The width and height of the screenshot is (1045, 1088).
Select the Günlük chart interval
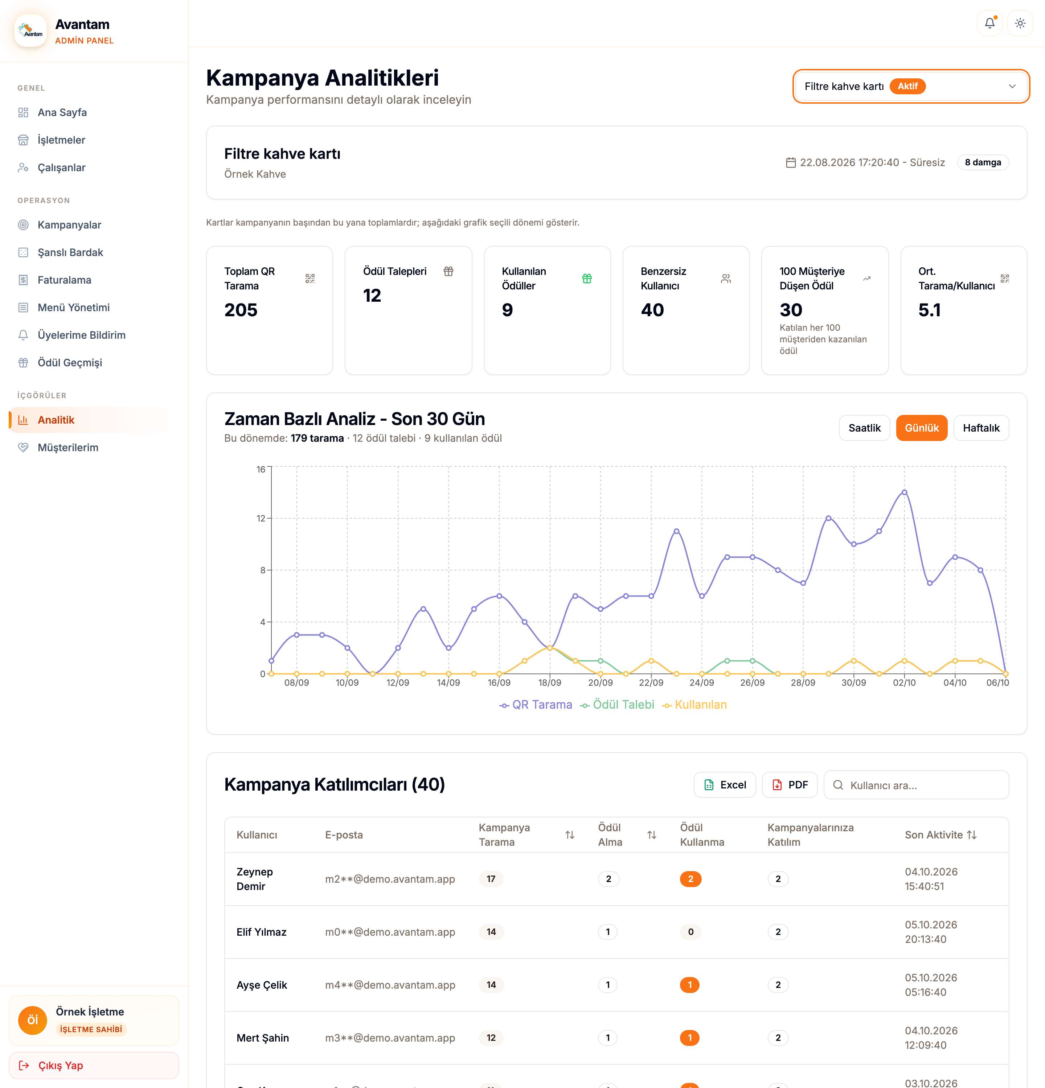pos(922,428)
